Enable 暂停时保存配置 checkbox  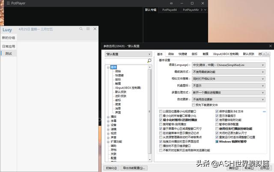pyautogui.click(x=217, y=124)
